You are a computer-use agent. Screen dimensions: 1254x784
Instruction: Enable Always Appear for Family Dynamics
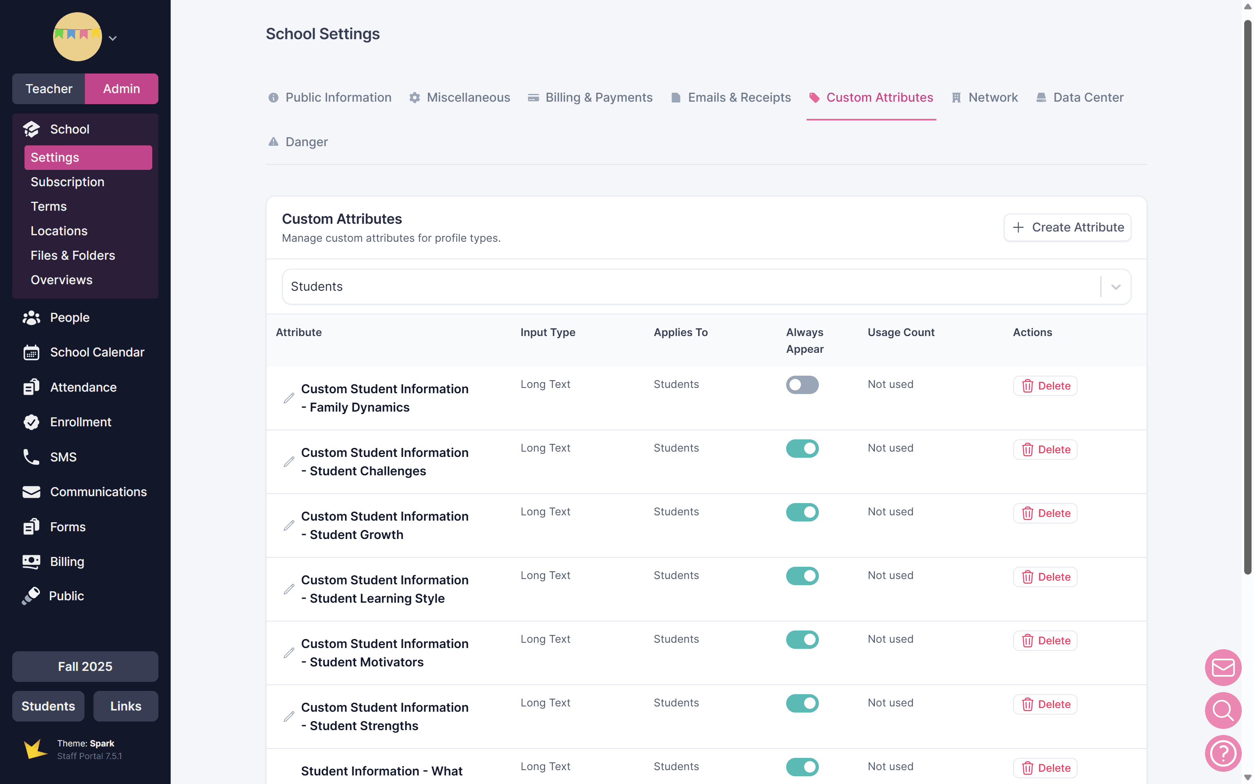[802, 385]
